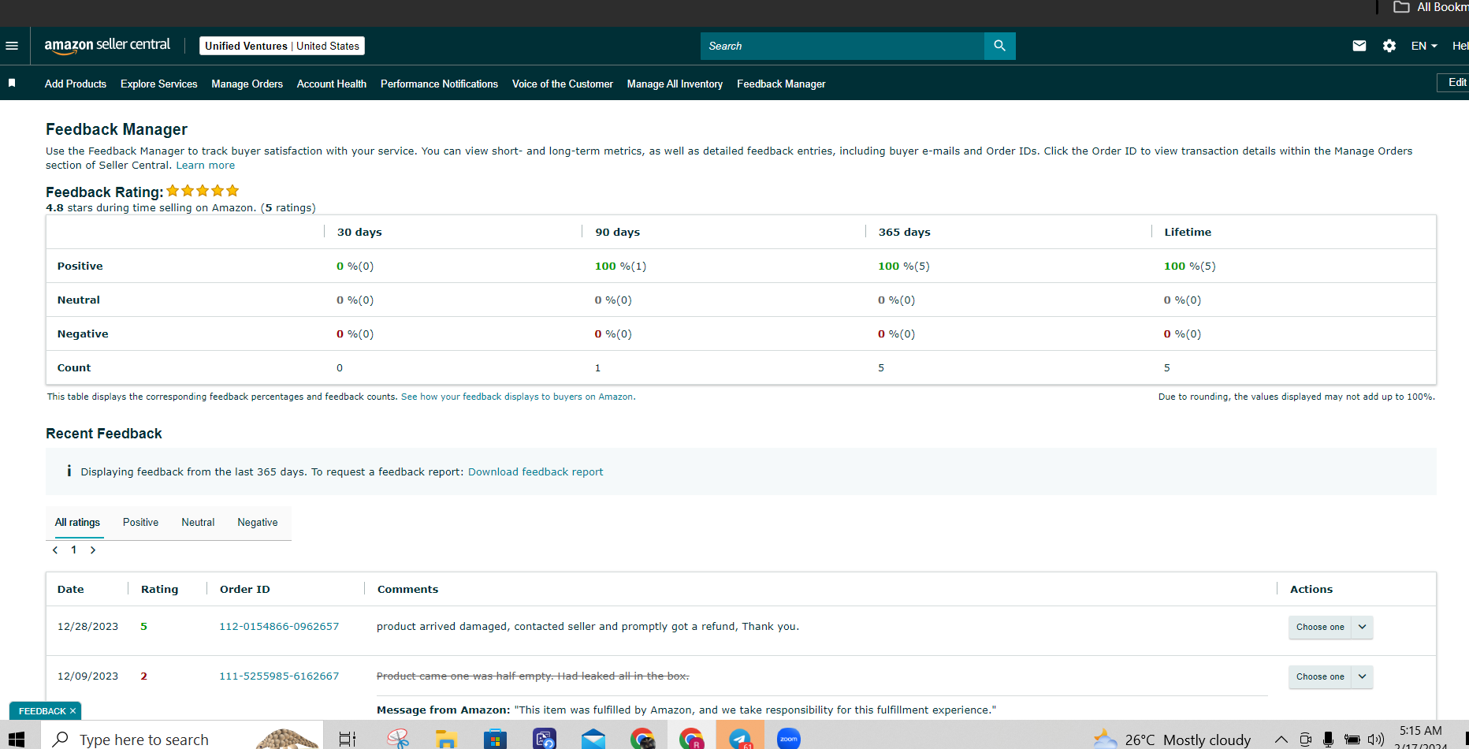Switch to the Negative tab
The image size is (1469, 749).
click(258, 522)
